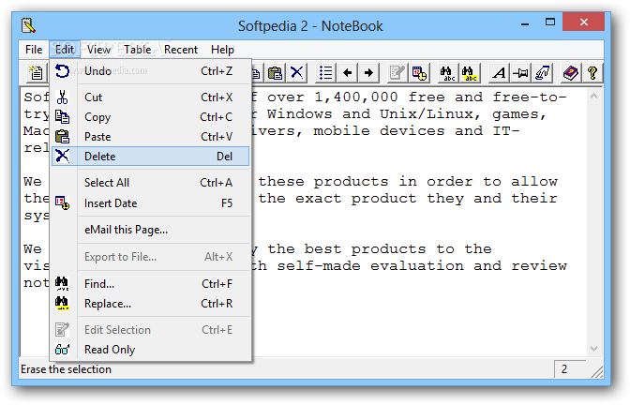This screenshot has width=630, height=405.
Task: Choose Copy in the Edit menu
Action: pyautogui.click(x=151, y=117)
